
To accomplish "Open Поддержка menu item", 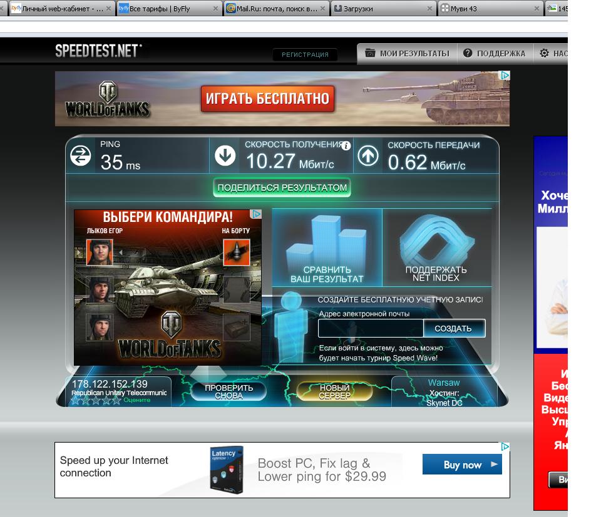I will pos(495,54).
